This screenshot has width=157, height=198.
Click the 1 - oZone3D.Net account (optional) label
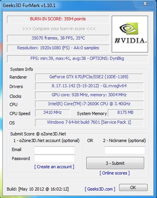tap(46, 140)
